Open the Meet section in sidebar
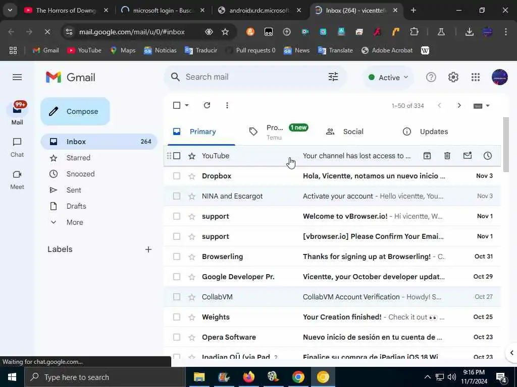Image resolution: width=517 pixels, height=387 pixels. 17,180
